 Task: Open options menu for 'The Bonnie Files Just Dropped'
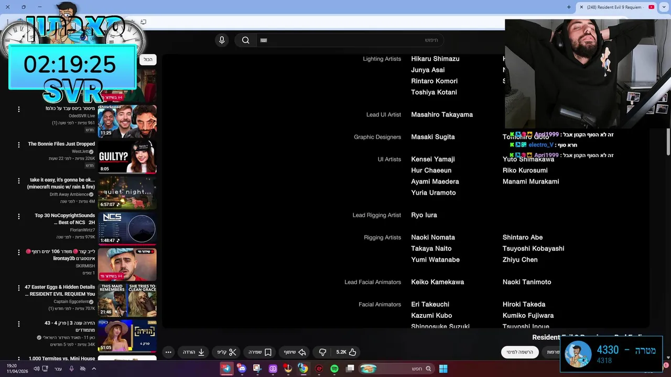(19, 145)
